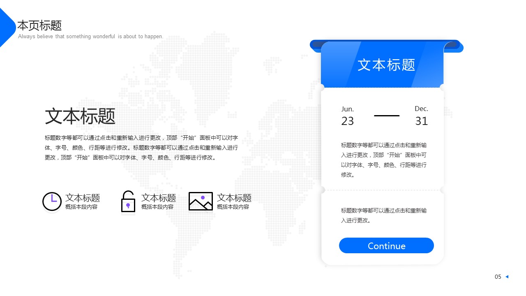Select the blue card header 文本标题

click(386, 65)
